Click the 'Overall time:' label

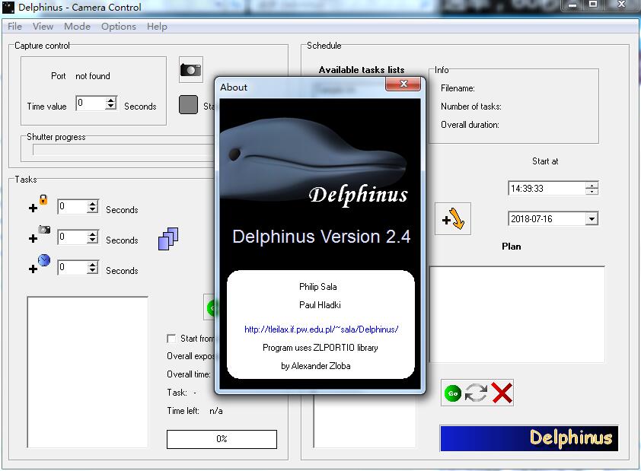[189, 374]
